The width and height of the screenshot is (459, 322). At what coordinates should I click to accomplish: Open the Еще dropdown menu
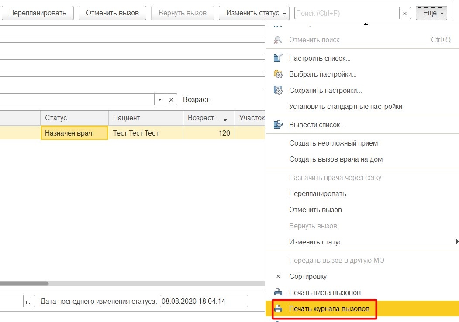(431, 13)
